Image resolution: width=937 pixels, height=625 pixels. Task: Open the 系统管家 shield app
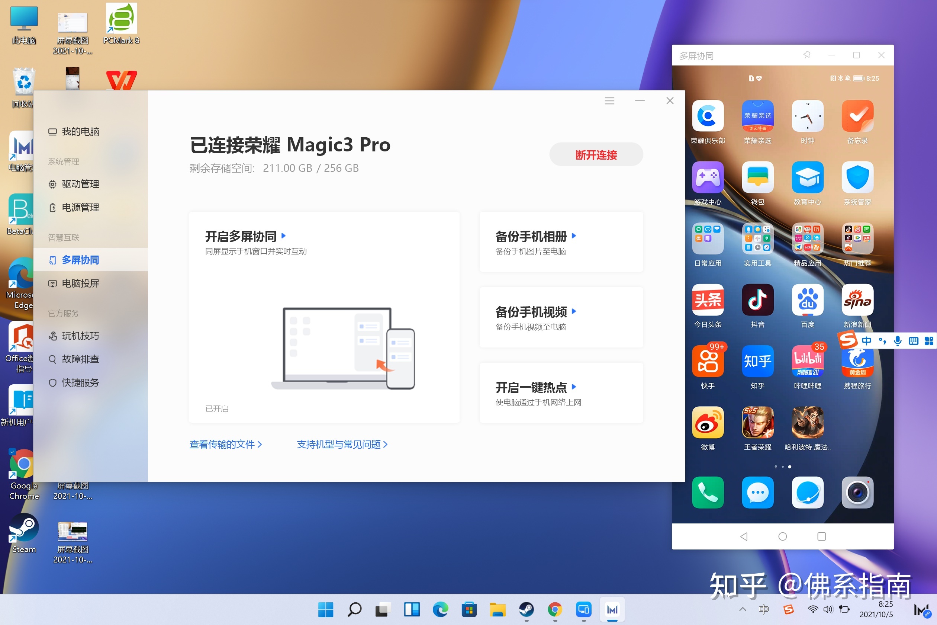(857, 177)
